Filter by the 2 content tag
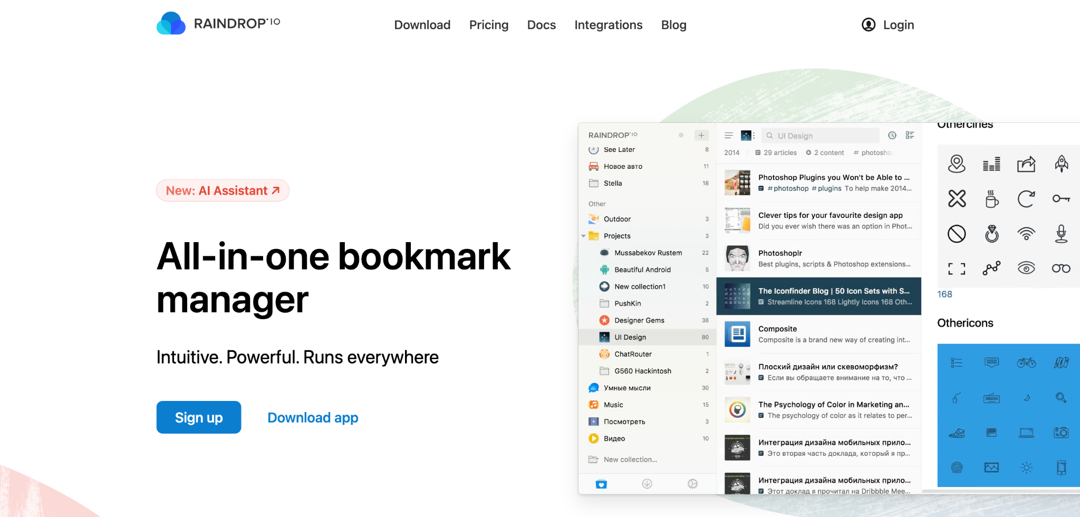The height and width of the screenshot is (517, 1080). [825, 152]
